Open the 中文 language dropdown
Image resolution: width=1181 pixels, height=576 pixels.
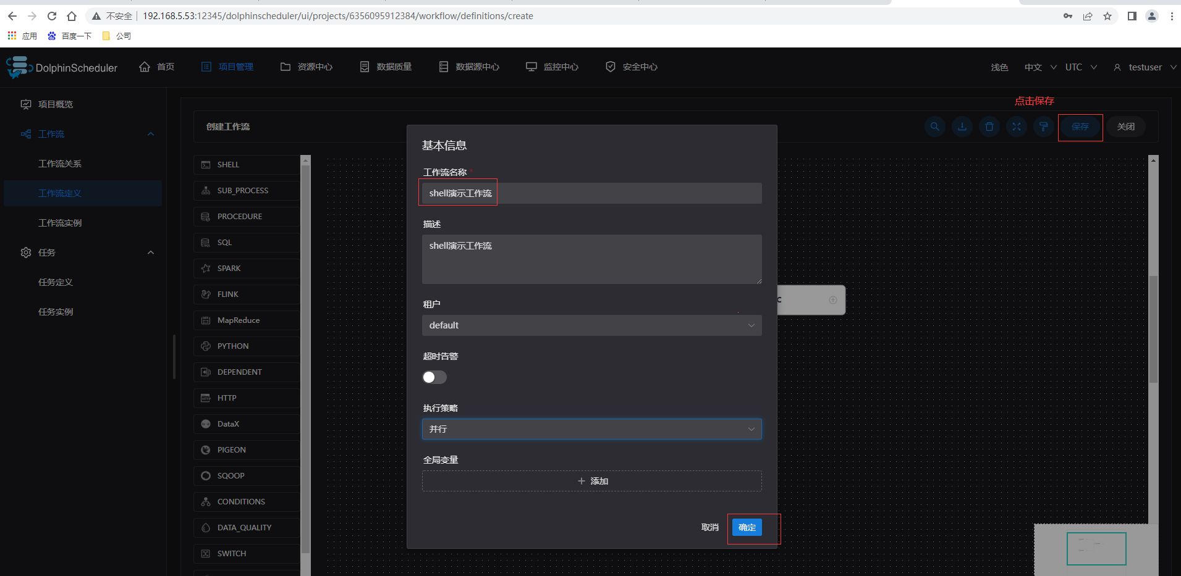1040,67
